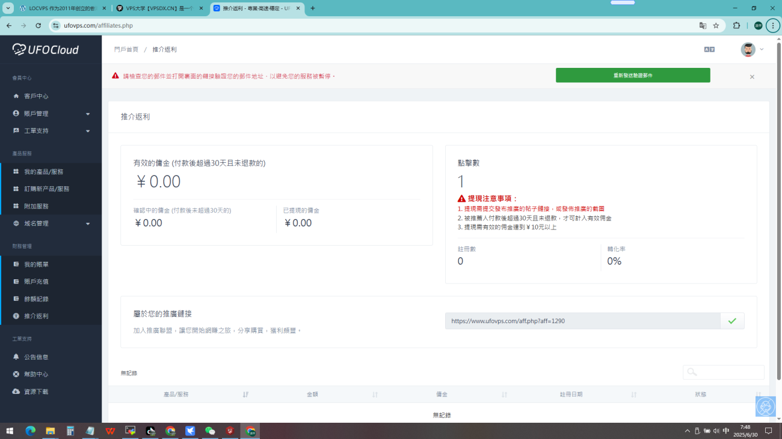Click browser back arrow

(x=9, y=26)
